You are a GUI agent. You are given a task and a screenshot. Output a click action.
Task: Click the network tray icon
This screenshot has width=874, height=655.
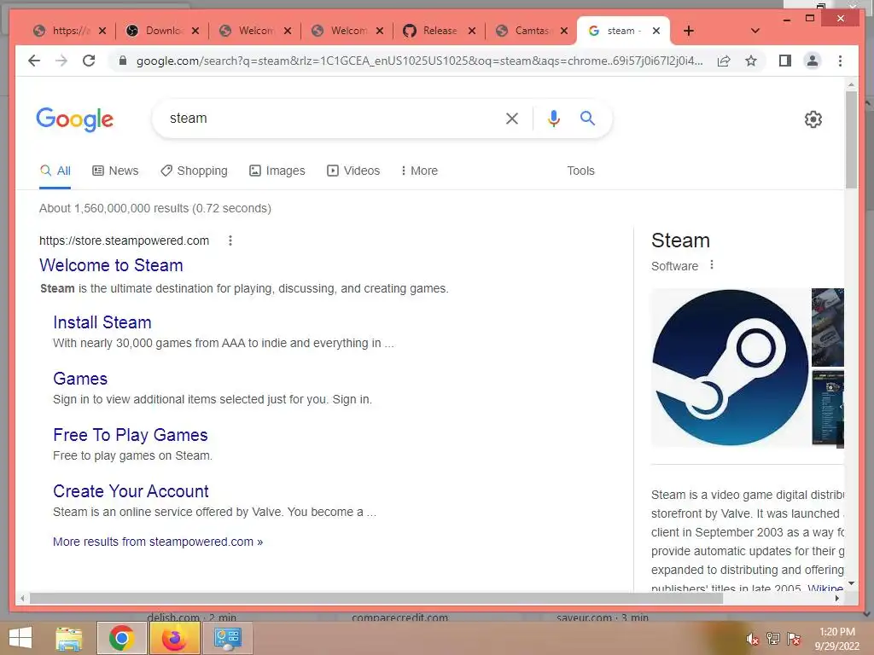tap(772, 639)
